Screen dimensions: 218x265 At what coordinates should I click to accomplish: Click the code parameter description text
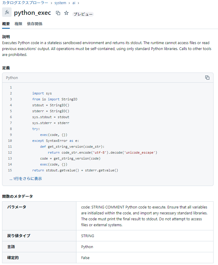point(144,216)
